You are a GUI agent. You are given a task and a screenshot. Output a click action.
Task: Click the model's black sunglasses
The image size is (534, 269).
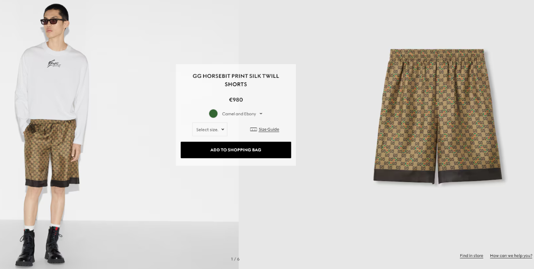click(x=52, y=21)
